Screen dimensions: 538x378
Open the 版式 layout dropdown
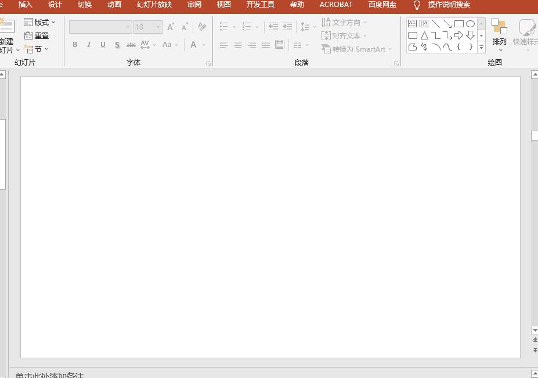tap(40, 22)
